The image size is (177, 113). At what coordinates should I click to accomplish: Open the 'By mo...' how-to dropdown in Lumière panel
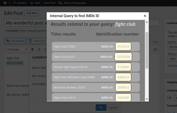[172, 47]
